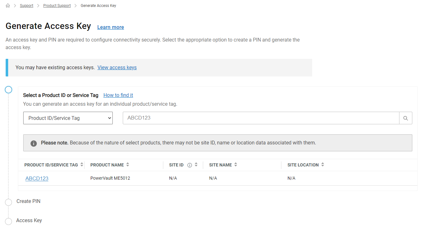Sort the Product ID/Service Tag column
The height and width of the screenshot is (230, 423).
click(82, 165)
